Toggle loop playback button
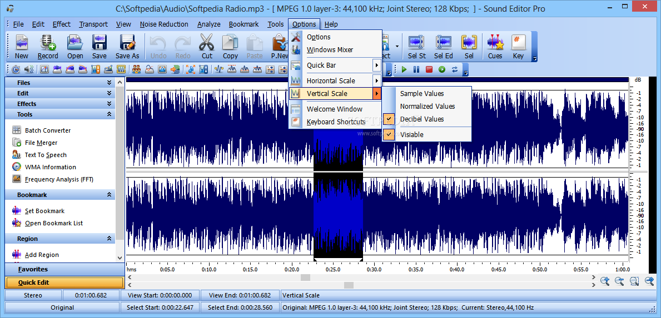Image resolution: width=661 pixels, height=318 pixels. 454,70
